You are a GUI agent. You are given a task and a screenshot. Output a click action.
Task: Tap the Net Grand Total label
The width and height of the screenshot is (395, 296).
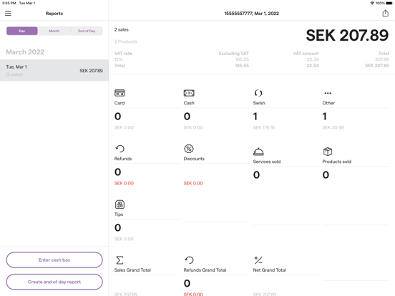point(270,270)
